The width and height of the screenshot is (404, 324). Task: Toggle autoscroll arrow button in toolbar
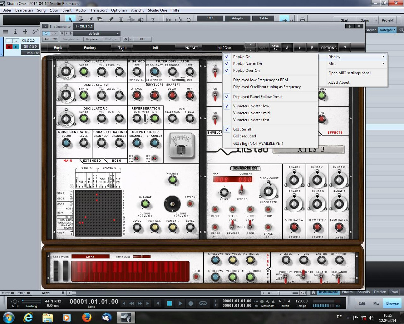pos(284,19)
